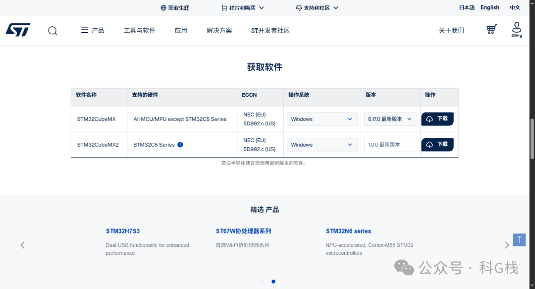Open the 解决方案 menu
Viewport: 535px width, 289px height.
click(x=219, y=30)
